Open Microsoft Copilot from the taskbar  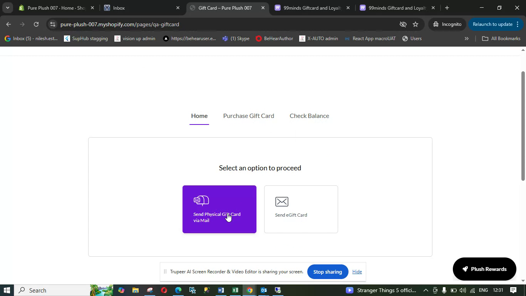pos(121,290)
